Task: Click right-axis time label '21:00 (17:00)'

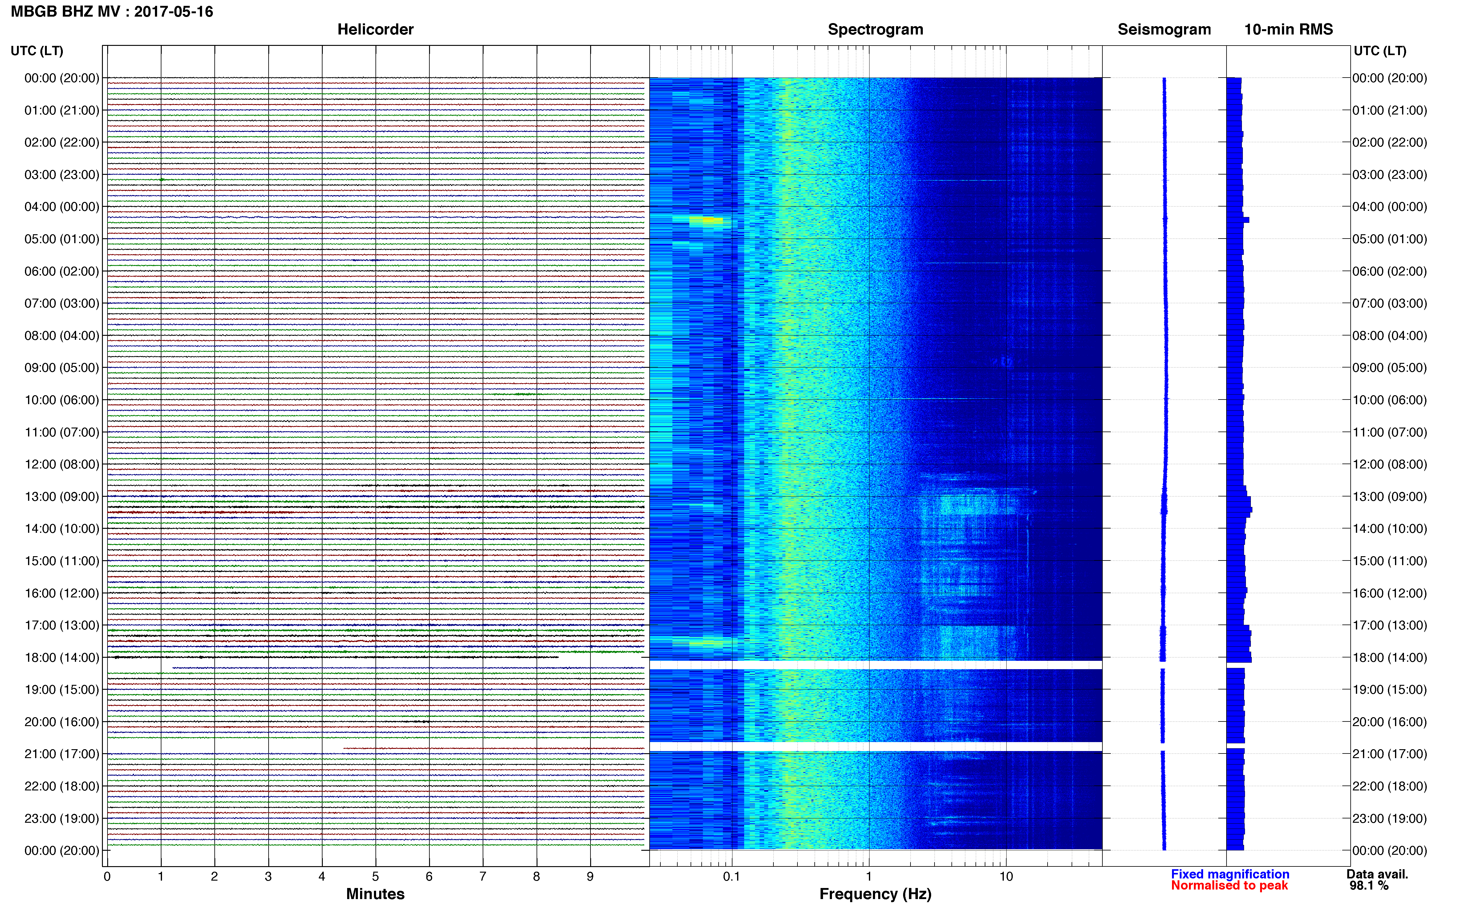Action: [1389, 754]
